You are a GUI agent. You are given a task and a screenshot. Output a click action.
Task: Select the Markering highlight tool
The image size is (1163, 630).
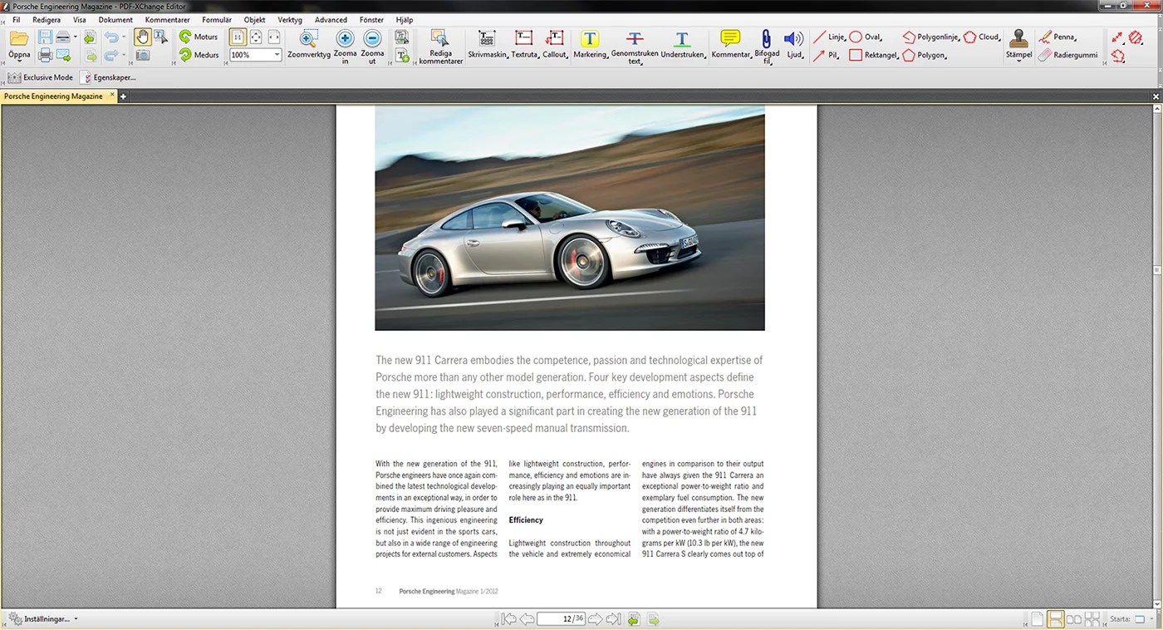[x=590, y=45]
